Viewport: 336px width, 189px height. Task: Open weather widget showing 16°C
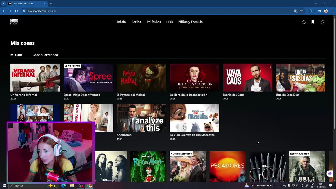[260, 186]
